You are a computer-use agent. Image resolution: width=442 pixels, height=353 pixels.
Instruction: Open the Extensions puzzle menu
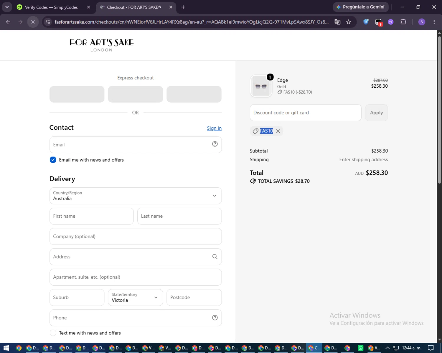pyautogui.click(x=403, y=22)
